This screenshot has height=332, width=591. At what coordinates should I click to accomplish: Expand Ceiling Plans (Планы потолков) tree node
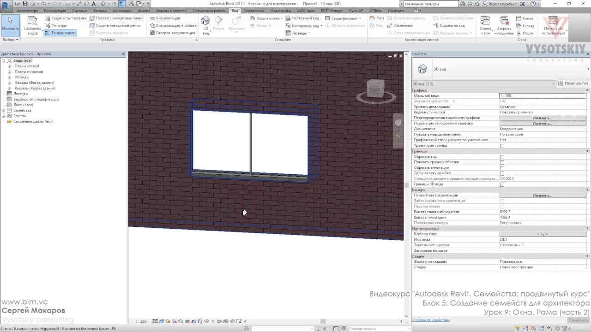click(9, 72)
